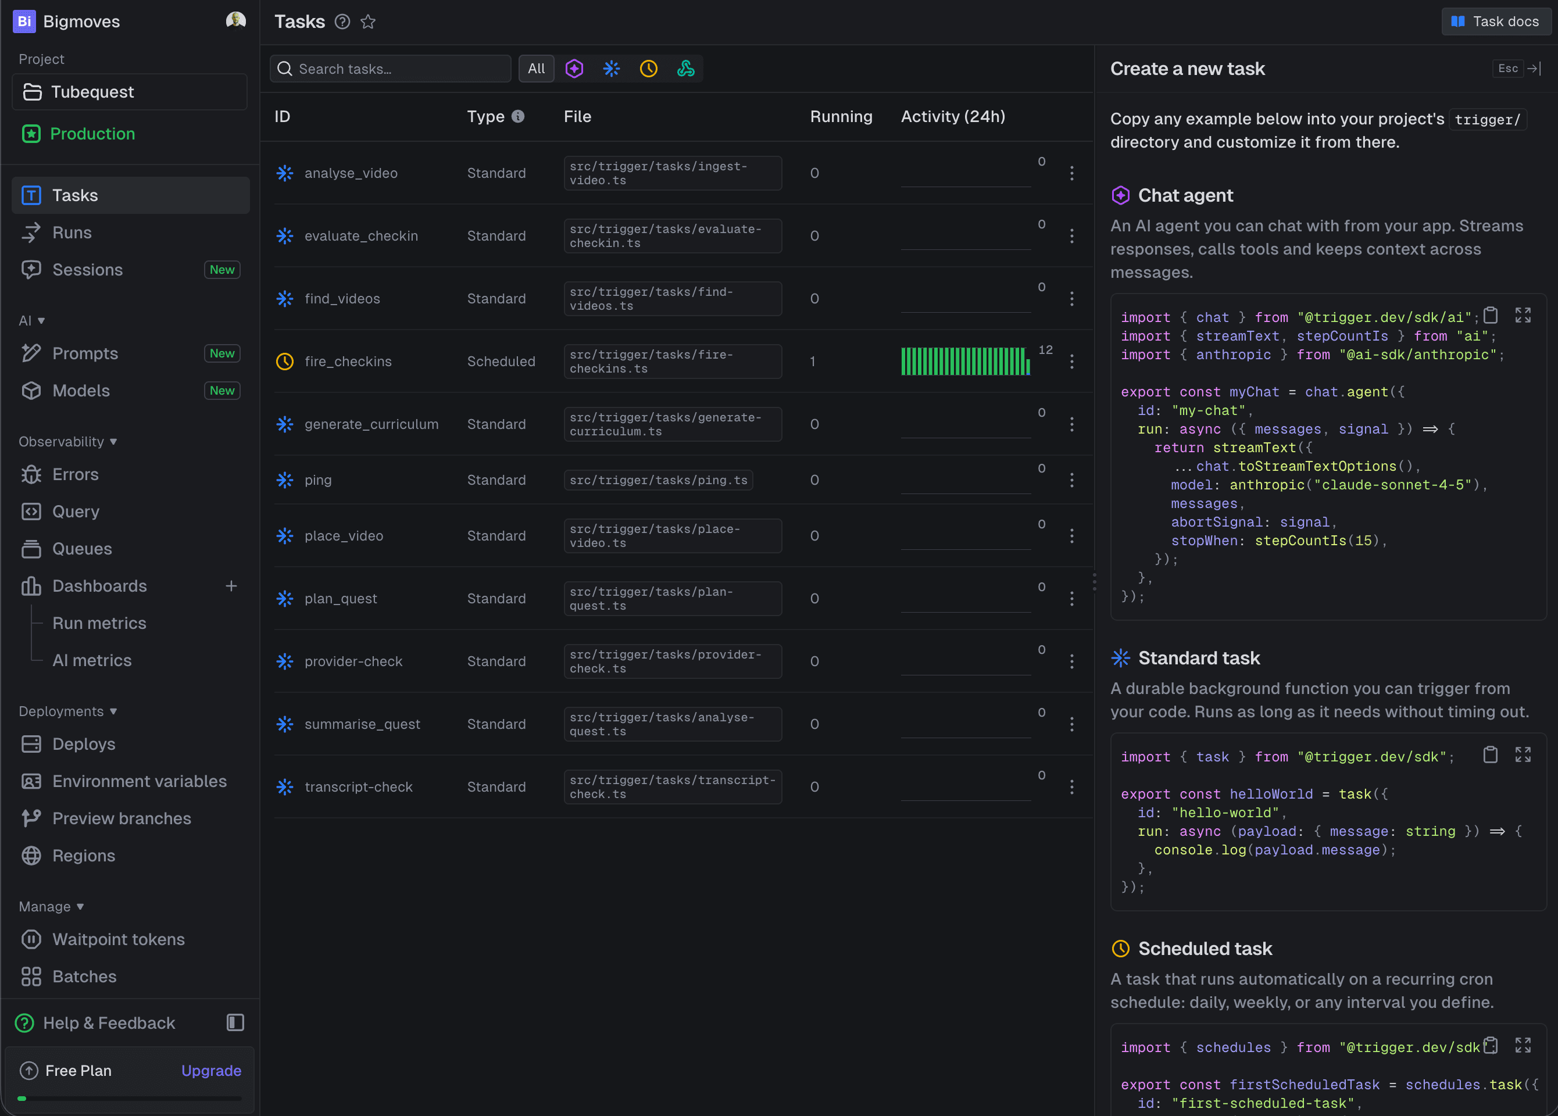
Task: Click the panel resize handle
Action: coord(1094,582)
